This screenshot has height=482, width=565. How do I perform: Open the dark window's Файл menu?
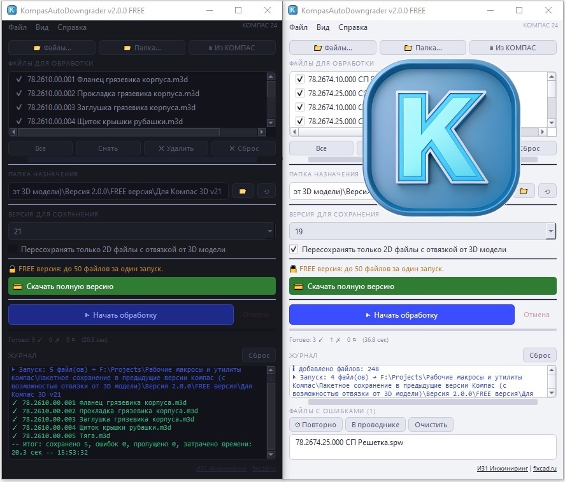[x=17, y=27]
